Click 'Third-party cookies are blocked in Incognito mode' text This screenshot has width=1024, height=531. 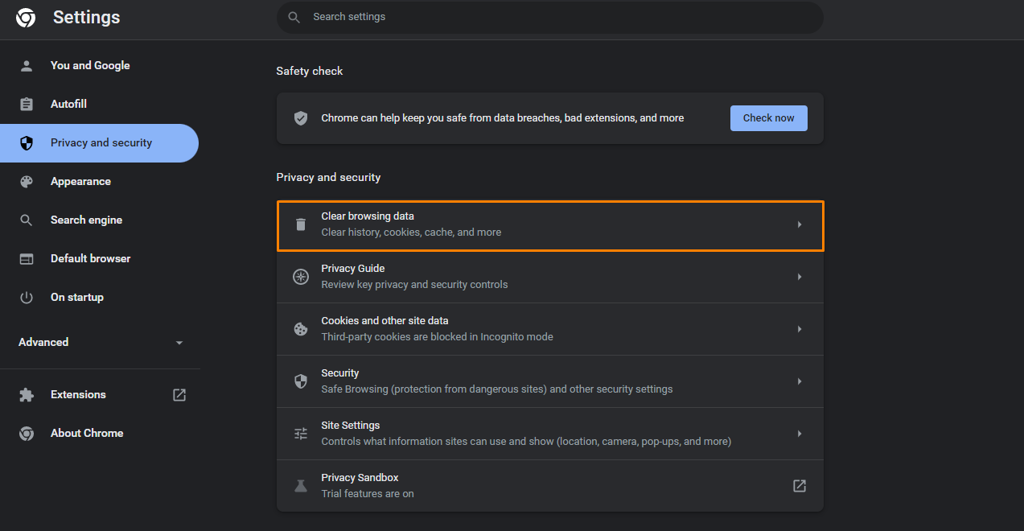point(437,337)
